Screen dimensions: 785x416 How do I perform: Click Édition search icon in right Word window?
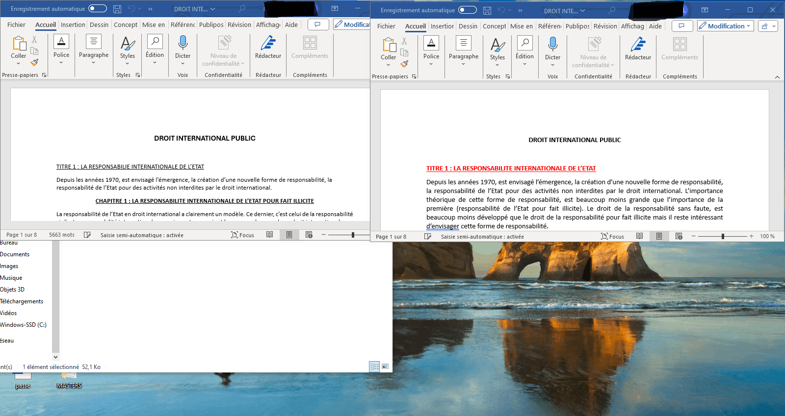pyautogui.click(x=524, y=43)
